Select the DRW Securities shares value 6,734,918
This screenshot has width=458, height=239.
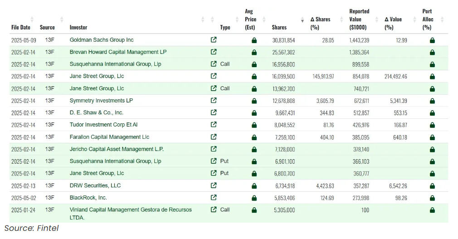[282, 185]
